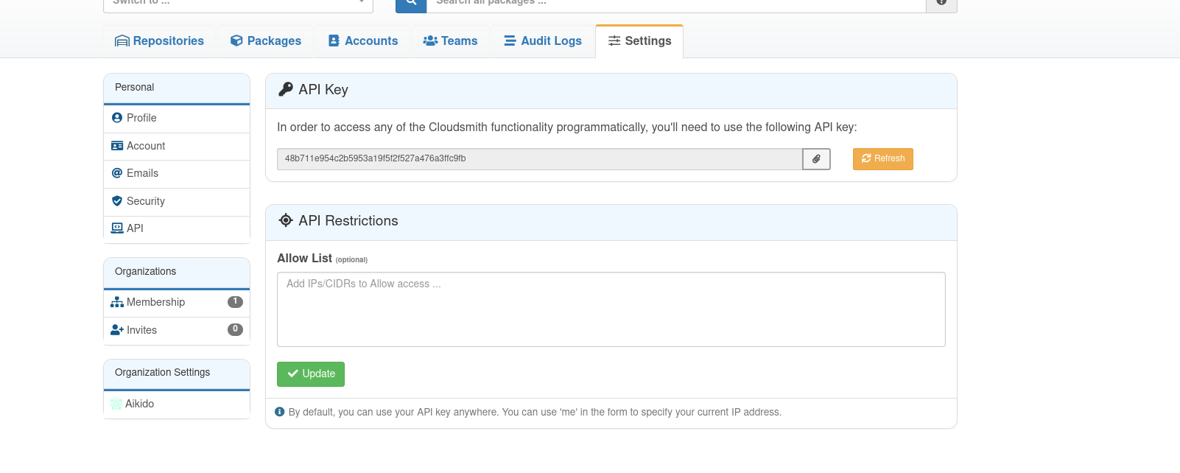Click the info icon in footer note
The height and width of the screenshot is (473, 1180).
click(x=280, y=412)
